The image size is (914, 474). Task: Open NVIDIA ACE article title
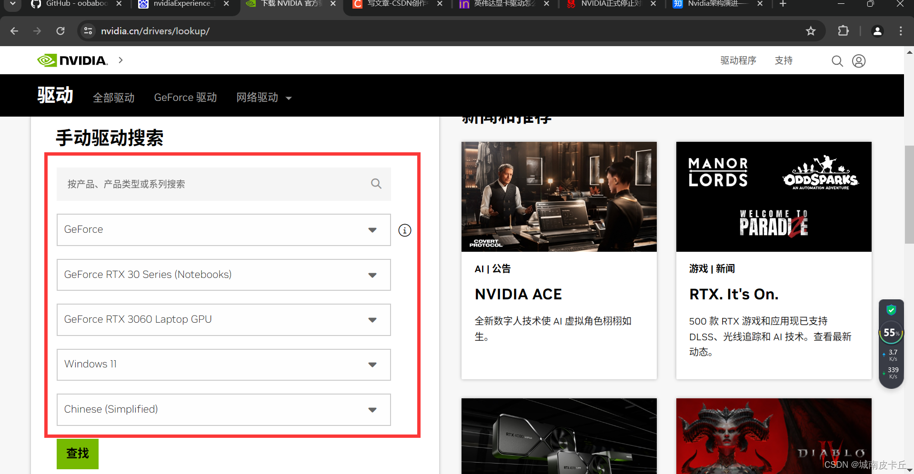pos(518,294)
